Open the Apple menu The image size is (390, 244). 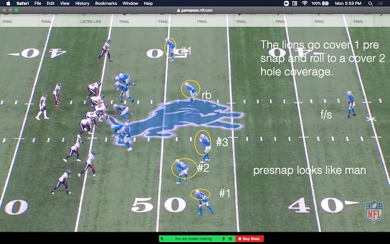click(8, 3)
